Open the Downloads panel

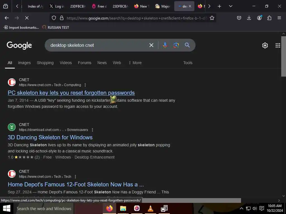[x=249, y=18]
